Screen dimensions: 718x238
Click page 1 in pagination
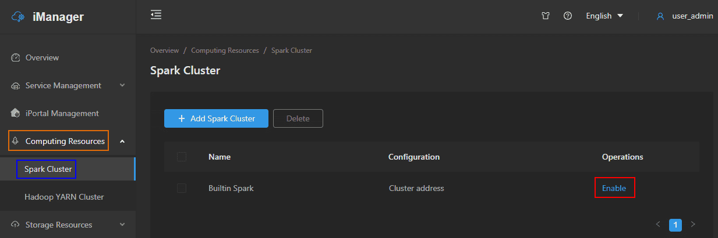pyautogui.click(x=675, y=224)
